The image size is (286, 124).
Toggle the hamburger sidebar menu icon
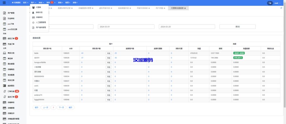tap(4, 3)
